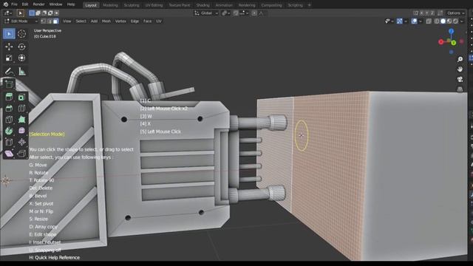Click the Blender logo menu icon
Image resolution: width=473 pixels, height=266 pixels.
click(5, 4)
